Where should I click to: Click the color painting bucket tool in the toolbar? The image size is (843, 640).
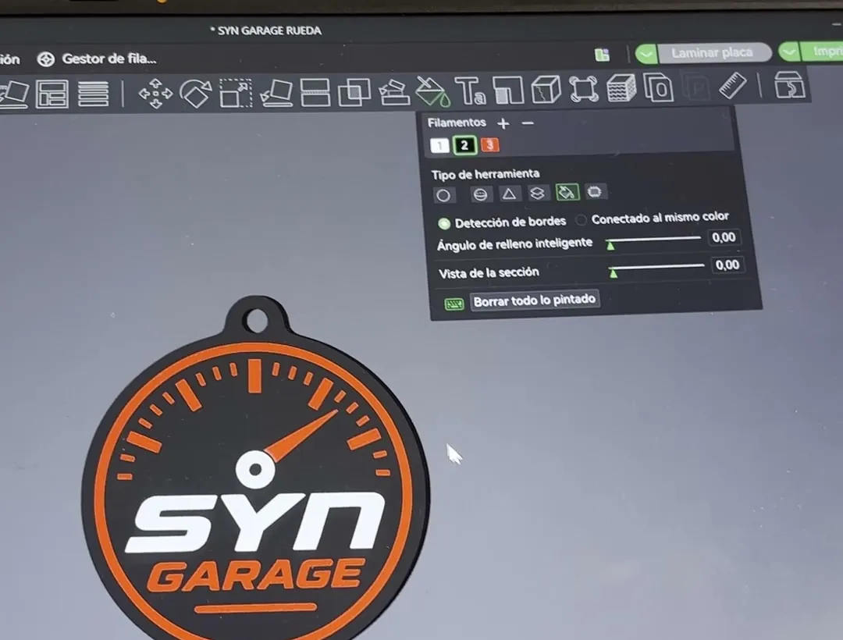pyautogui.click(x=432, y=91)
